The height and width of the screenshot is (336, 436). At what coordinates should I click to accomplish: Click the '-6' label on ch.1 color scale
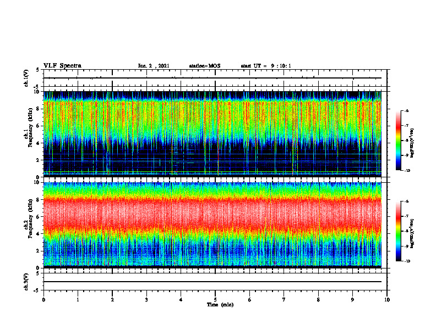(407, 110)
